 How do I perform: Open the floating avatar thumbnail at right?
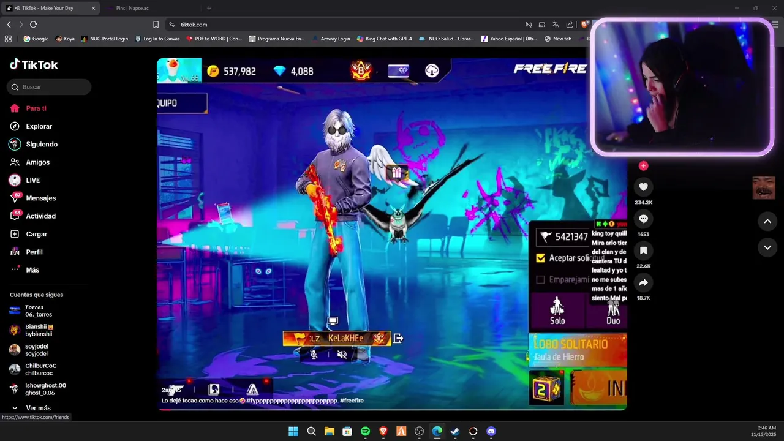coord(764,188)
